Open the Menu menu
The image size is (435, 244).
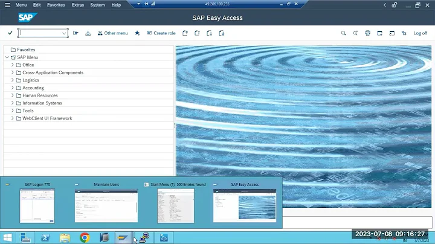pos(21,5)
